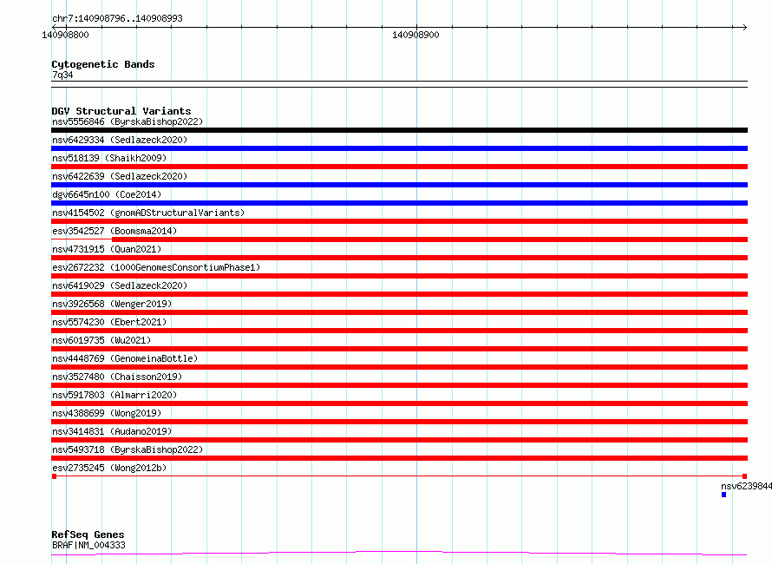This screenshot has width=772, height=564.
Task: Select the nsv6419029 (Sedlazeck2020) label
Action: tap(120, 285)
